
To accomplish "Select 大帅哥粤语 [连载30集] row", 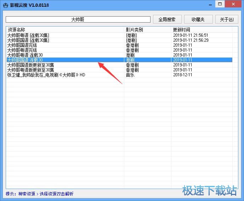I will [x=28, y=35].
